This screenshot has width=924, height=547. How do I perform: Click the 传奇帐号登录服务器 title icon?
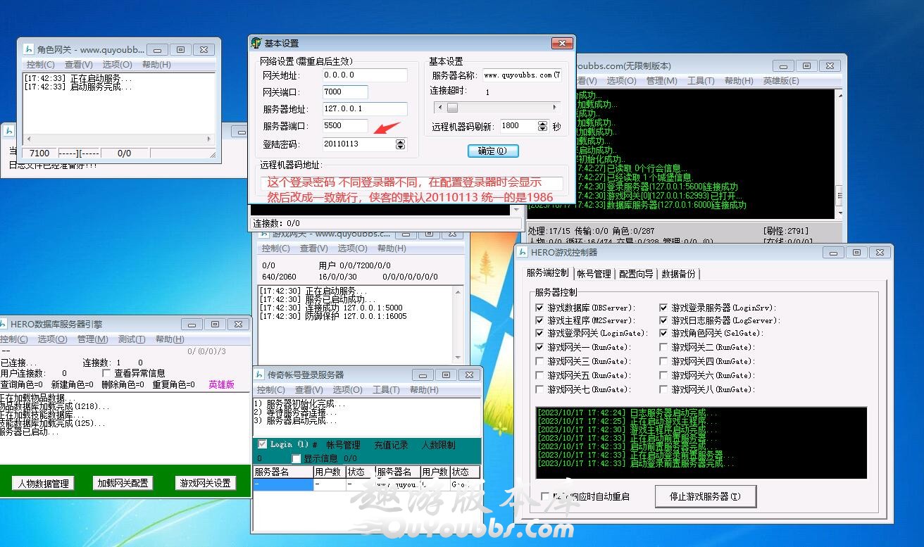(x=261, y=375)
